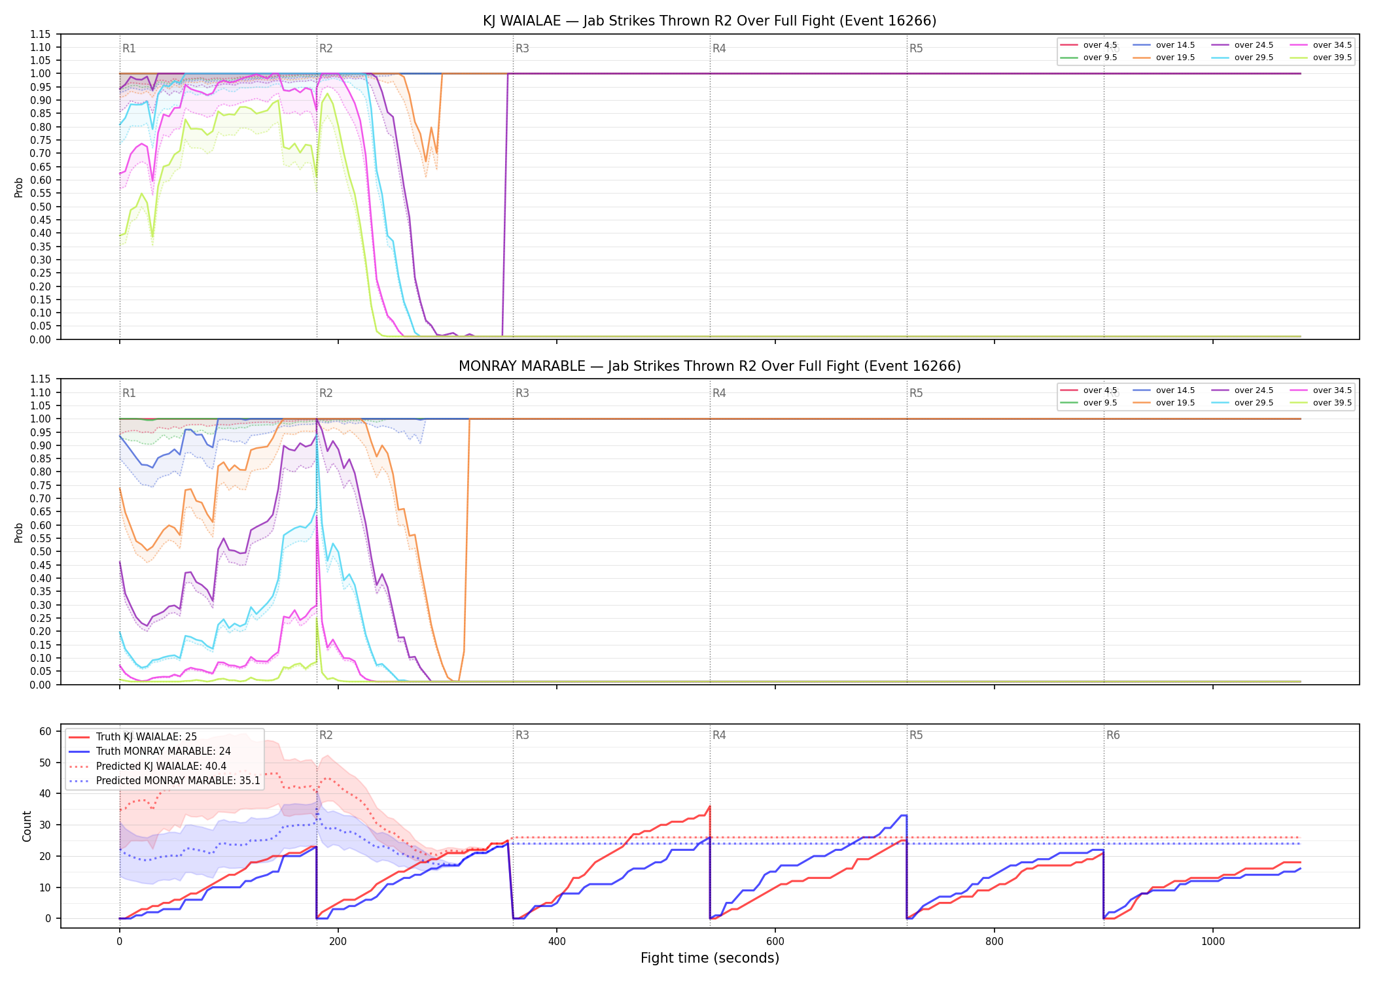
Task: Select 'Predicted MONRAY MARABLE: 35.1' legend entry
Action: (164, 780)
